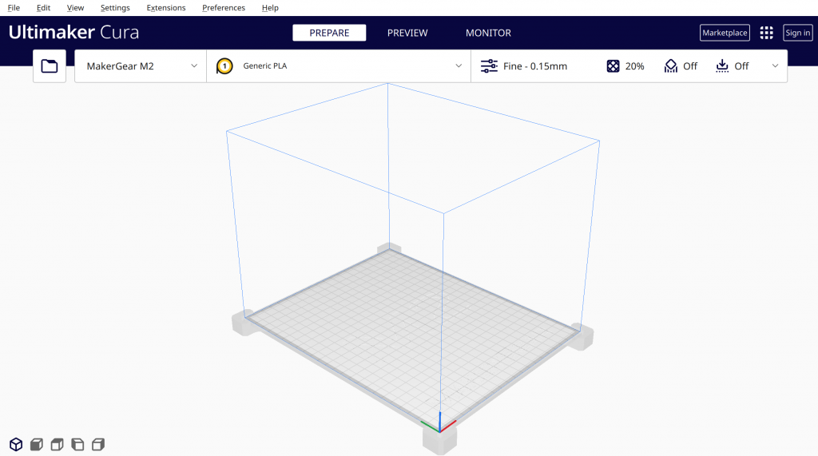Open the Preferences menu
The width and height of the screenshot is (818, 456).
click(224, 8)
